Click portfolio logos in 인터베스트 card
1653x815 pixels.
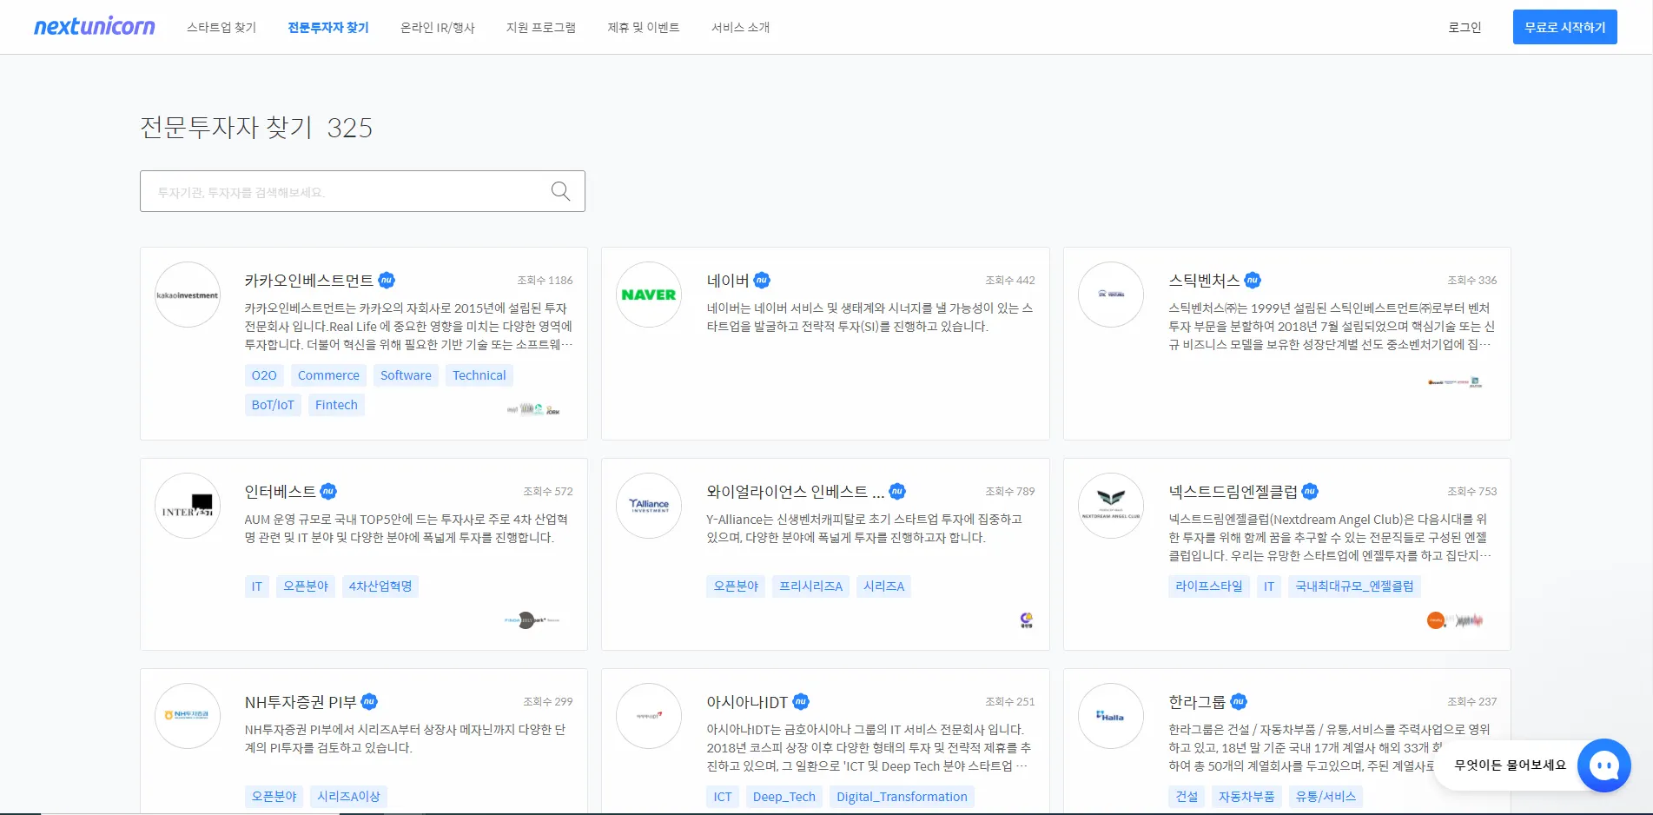click(532, 620)
